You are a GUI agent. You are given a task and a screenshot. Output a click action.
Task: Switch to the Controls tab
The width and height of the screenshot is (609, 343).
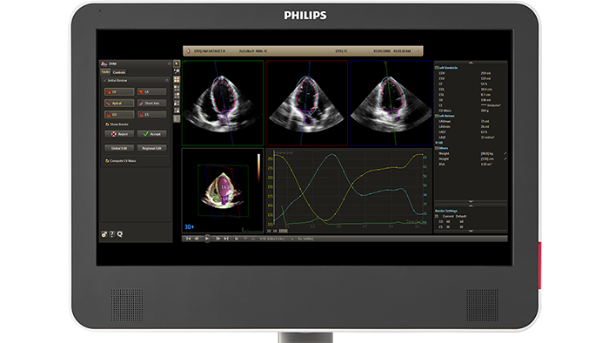[x=119, y=72]
